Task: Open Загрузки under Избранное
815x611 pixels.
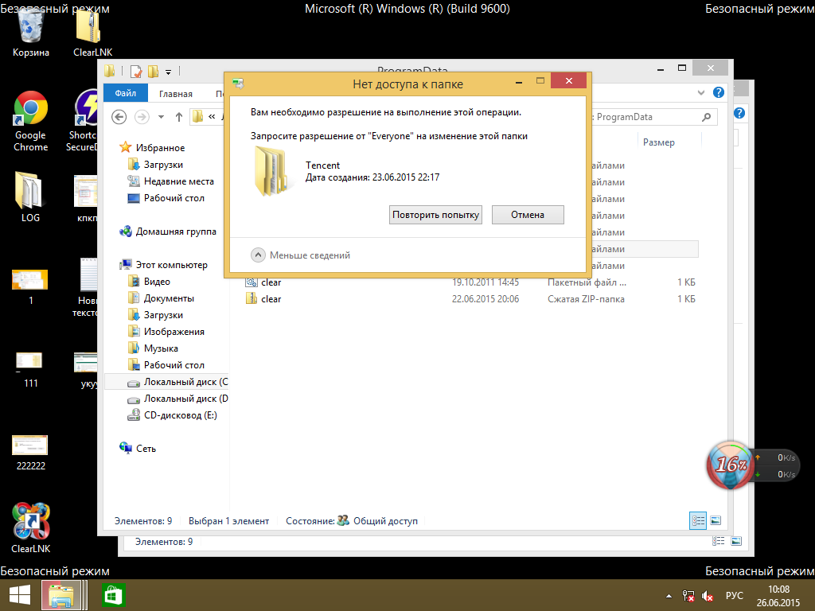Action: point(155,165)
